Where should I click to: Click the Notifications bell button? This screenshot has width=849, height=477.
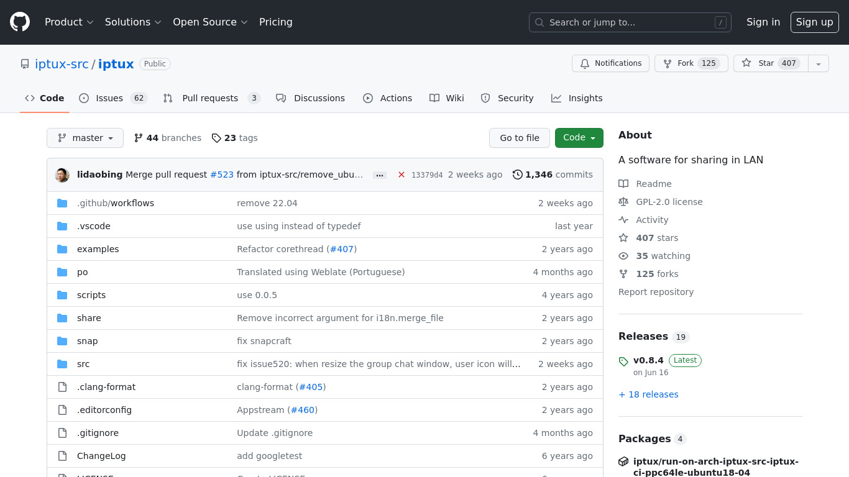610,63
